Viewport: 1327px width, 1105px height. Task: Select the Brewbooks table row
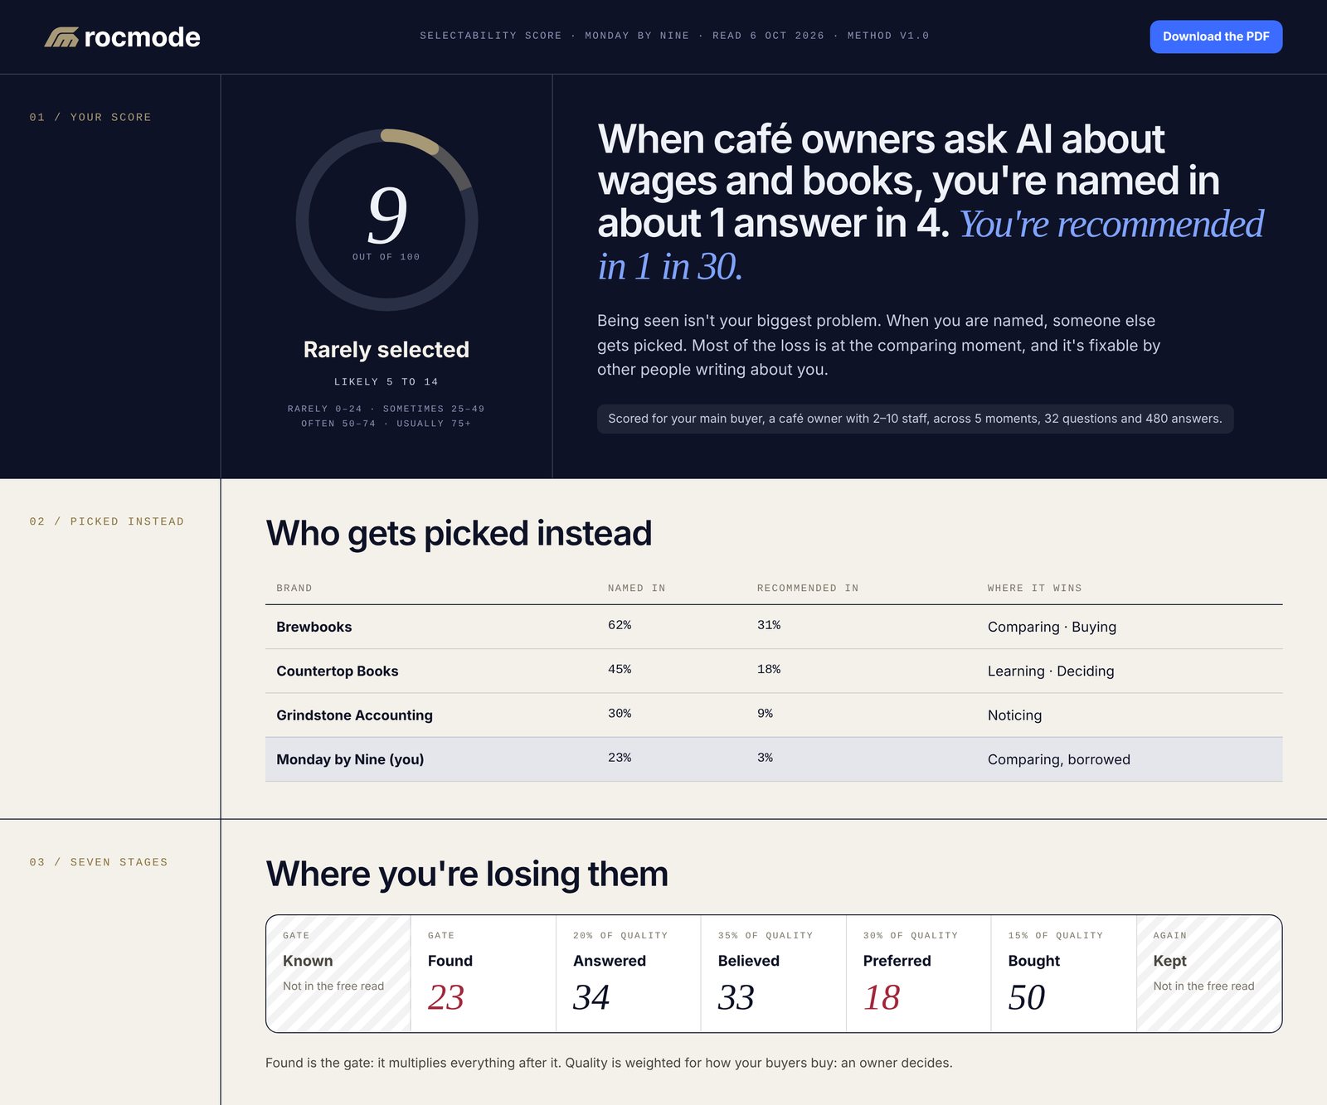[774, 627]
